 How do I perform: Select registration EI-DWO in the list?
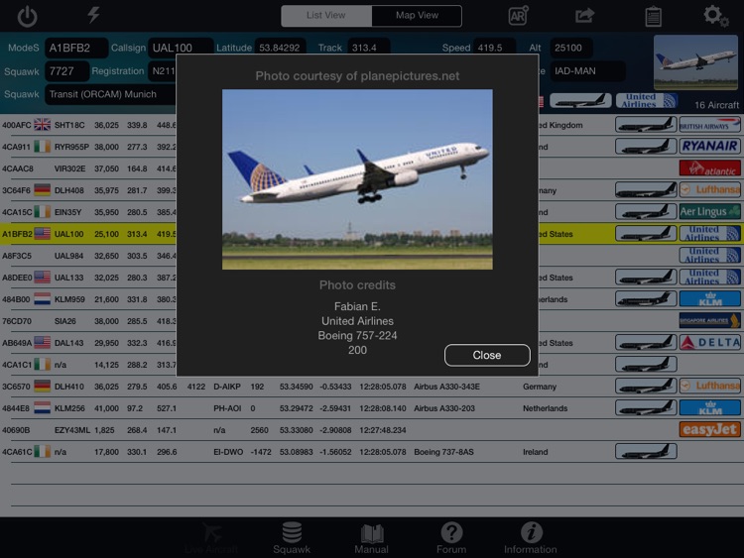click(x=228, y=452)
